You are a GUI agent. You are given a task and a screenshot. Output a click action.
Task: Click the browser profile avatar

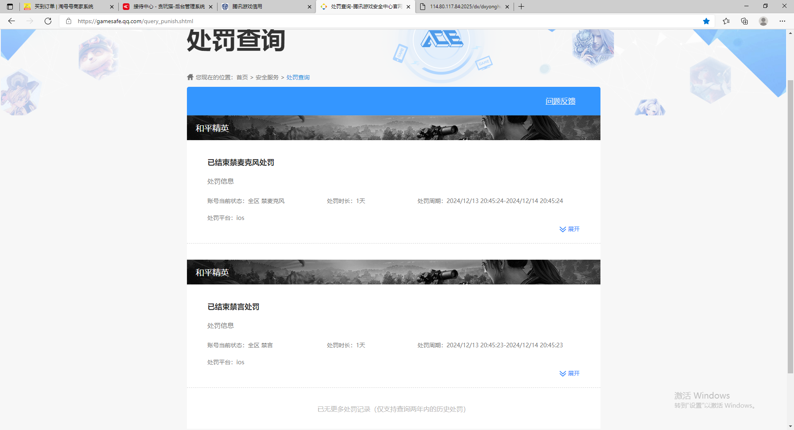pyautogui.click(x=763, y=21)
